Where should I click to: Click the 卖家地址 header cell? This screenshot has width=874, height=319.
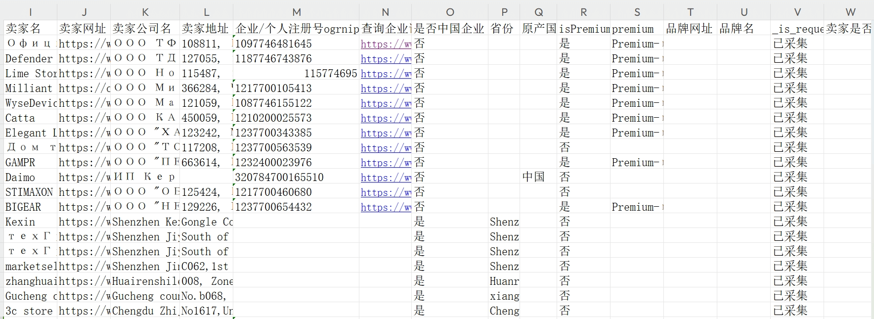207,29
